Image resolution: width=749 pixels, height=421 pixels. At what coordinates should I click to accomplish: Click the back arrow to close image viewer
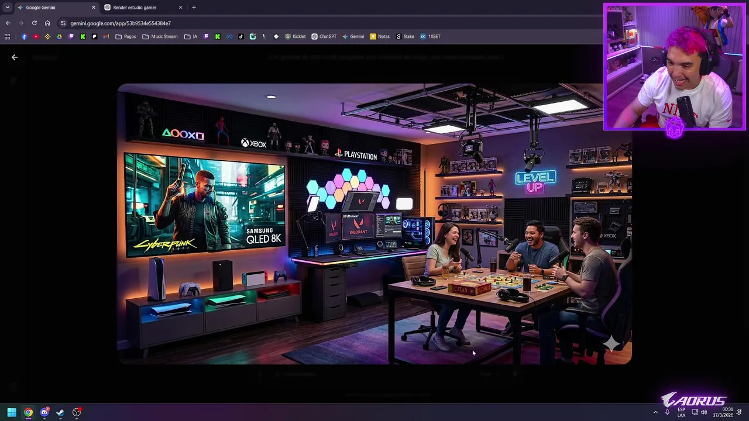(x=15, y=57)
